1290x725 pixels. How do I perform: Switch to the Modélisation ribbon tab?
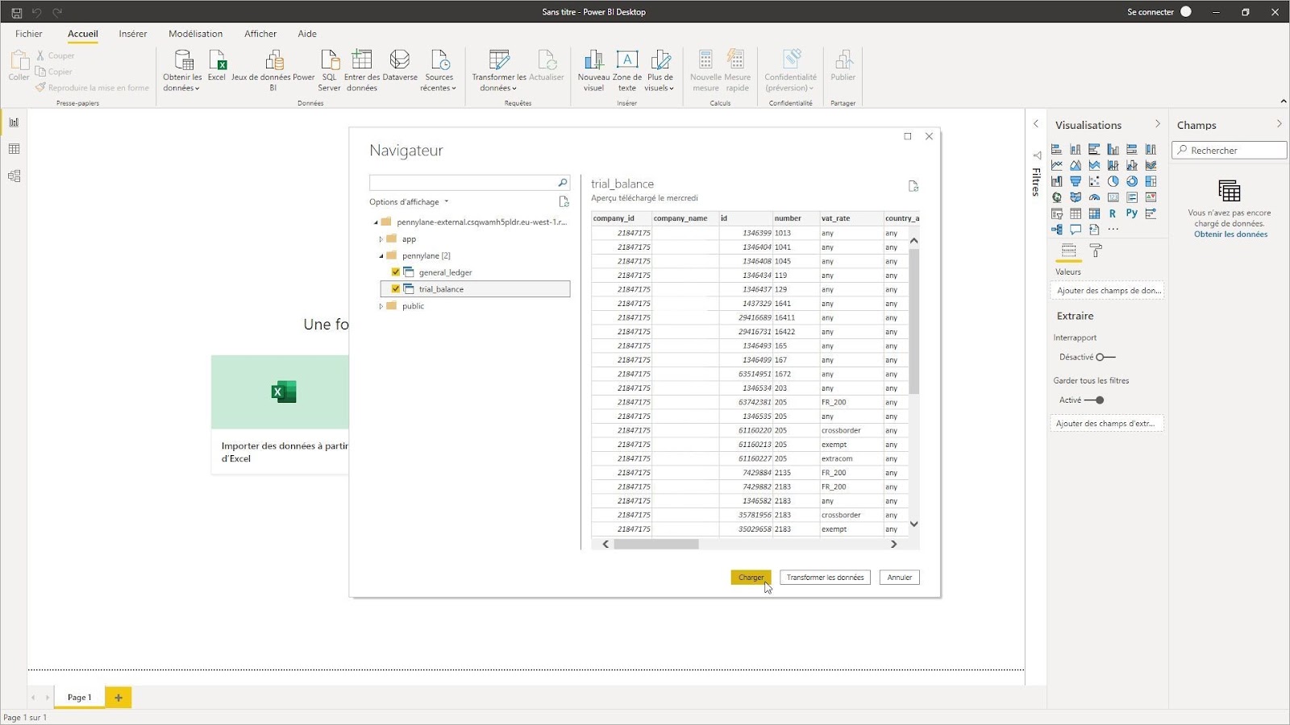point(196,34)
